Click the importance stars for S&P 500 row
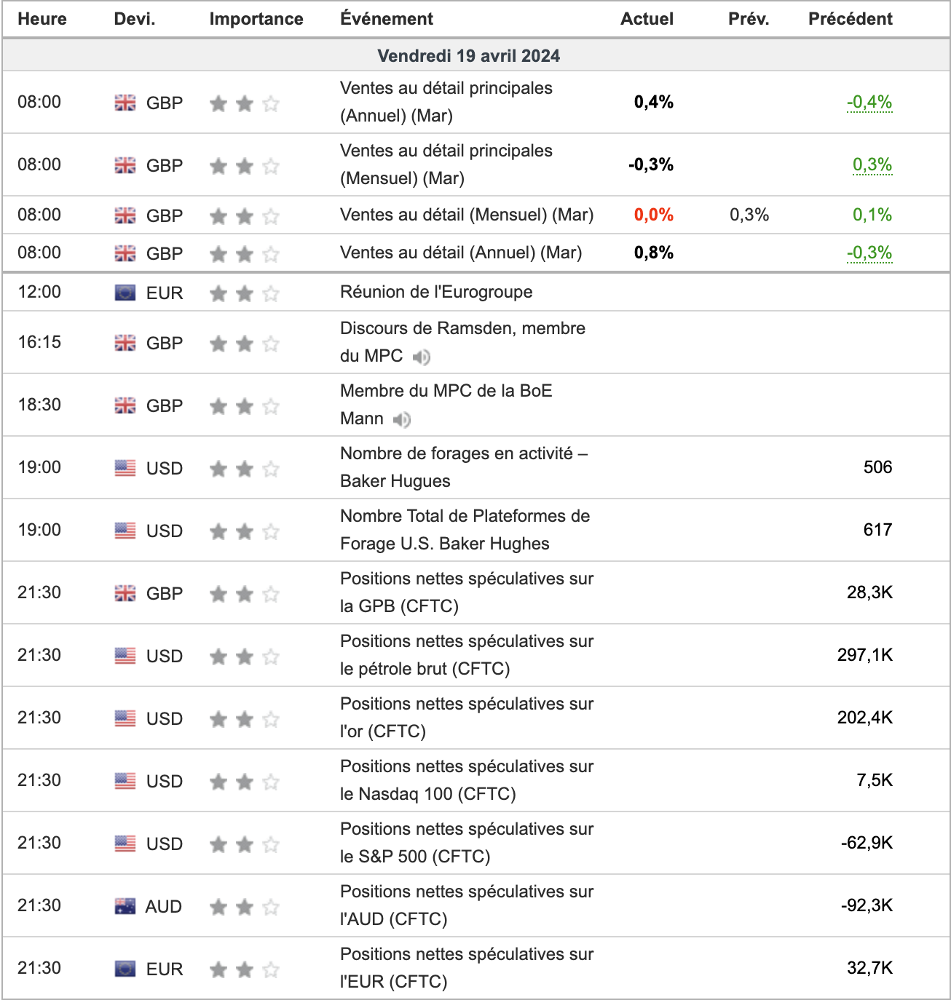The image size is (951, 1000). 245,844
